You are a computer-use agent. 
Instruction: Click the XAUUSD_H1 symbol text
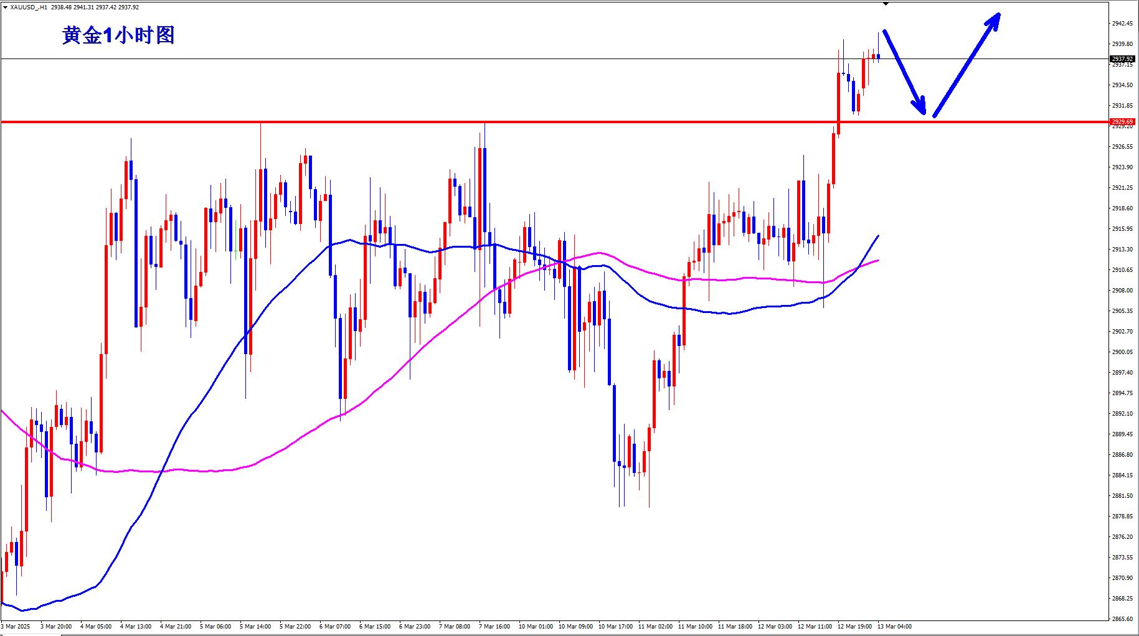coord(29,7)
